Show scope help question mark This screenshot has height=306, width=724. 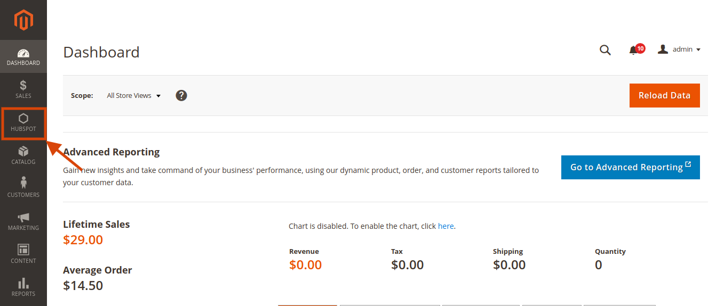pos(181,96)
